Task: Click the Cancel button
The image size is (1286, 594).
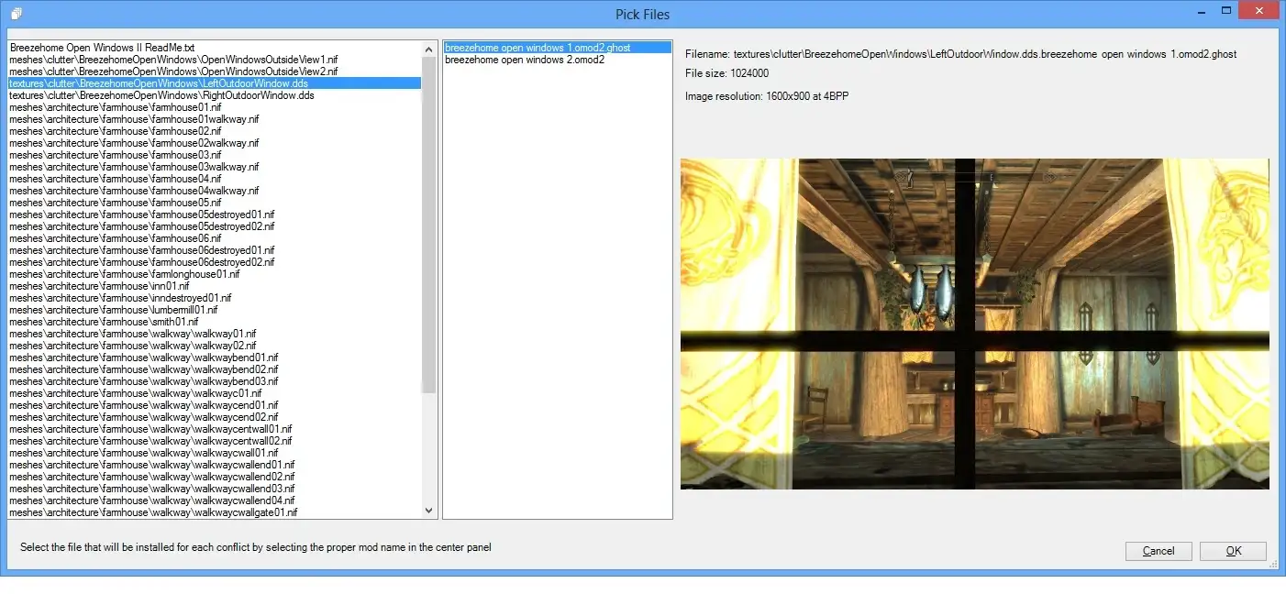Action: click(1158, 551)
